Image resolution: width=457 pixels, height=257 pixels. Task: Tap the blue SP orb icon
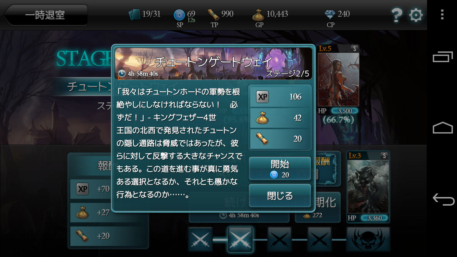179,15
